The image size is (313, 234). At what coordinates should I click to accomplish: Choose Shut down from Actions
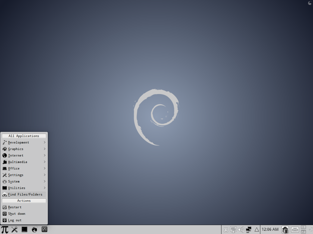point(24,214)
